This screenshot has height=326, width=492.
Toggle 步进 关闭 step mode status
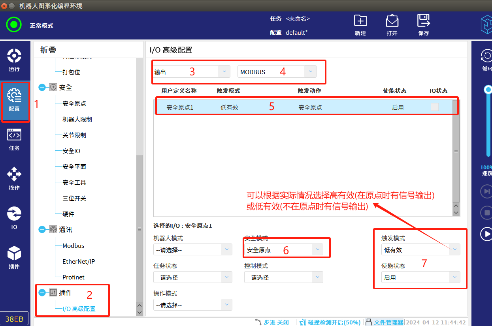click(x=272, y=322)
